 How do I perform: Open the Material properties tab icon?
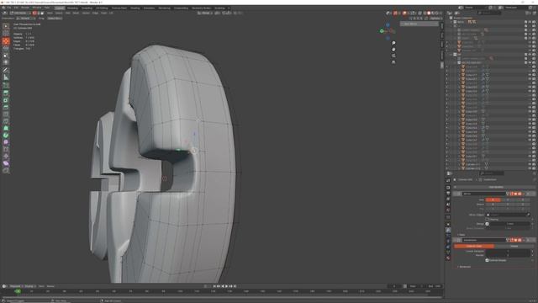coord(448,258)
